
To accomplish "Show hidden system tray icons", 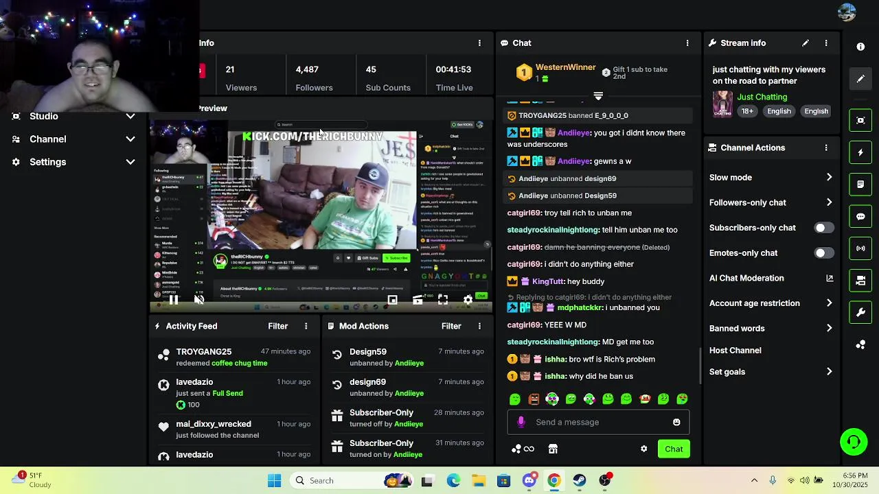I will 754,480.
